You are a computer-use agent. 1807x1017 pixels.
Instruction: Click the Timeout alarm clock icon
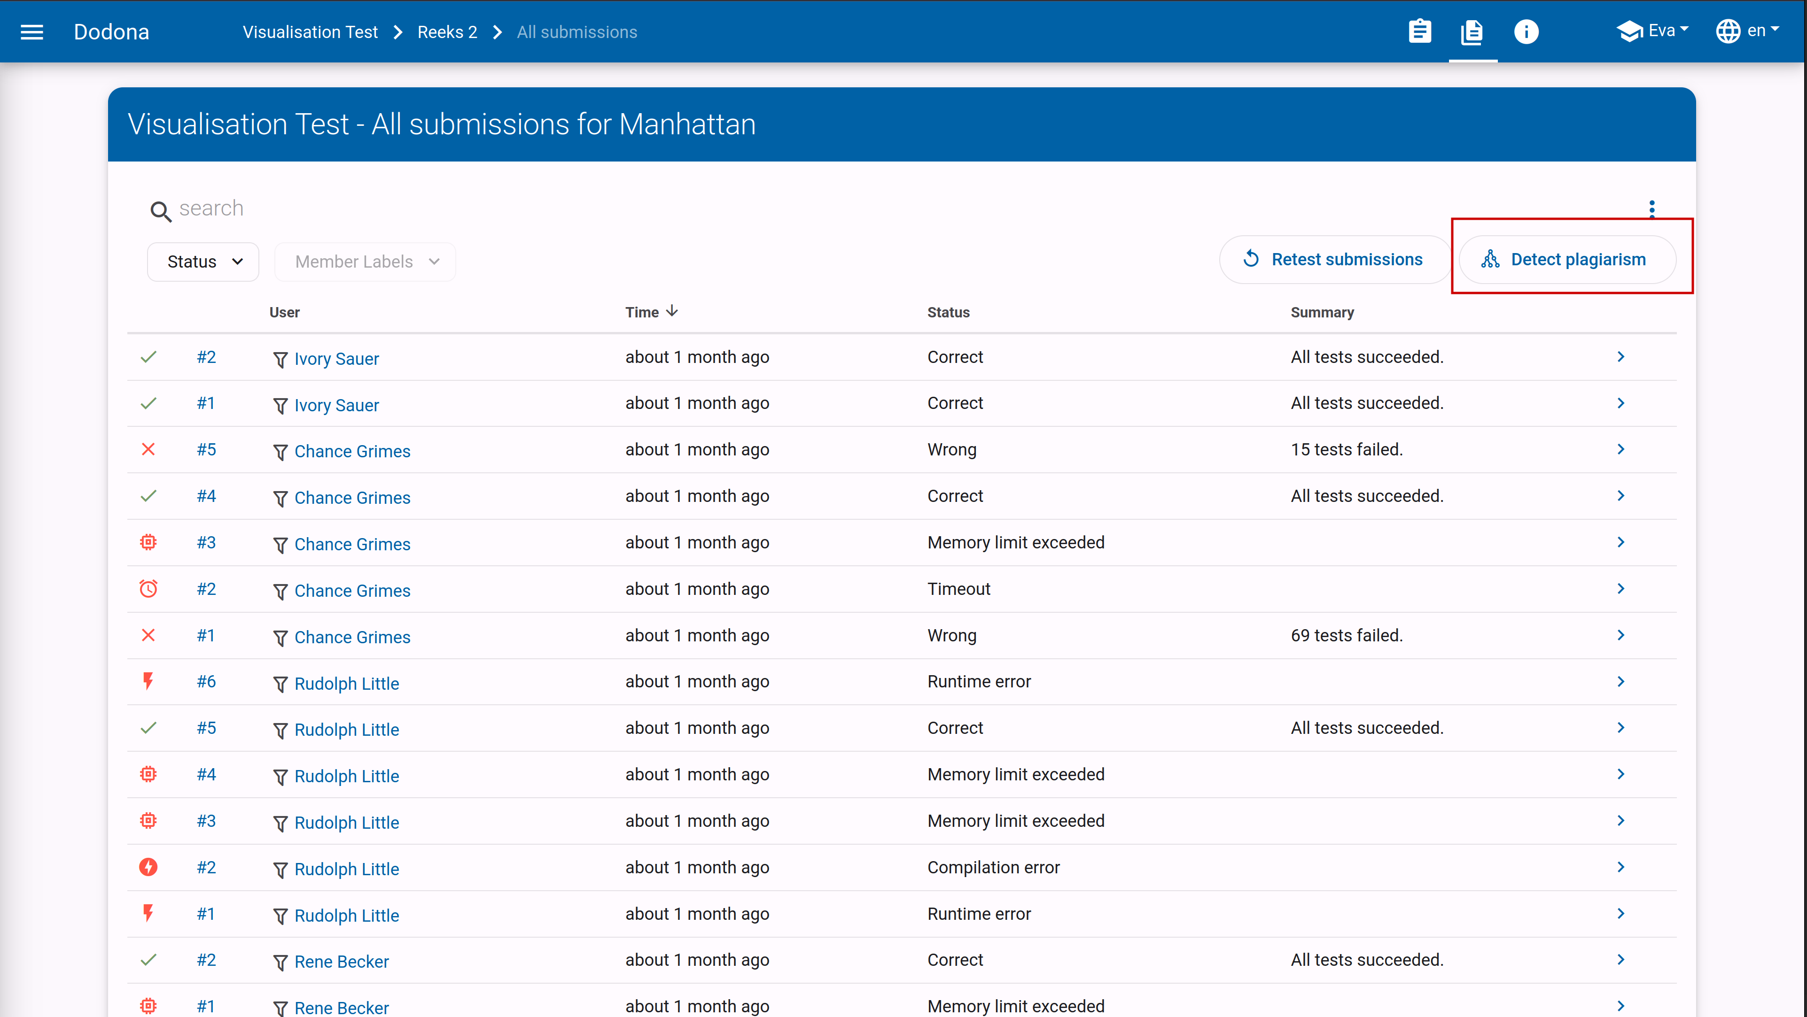click(148, 589)
